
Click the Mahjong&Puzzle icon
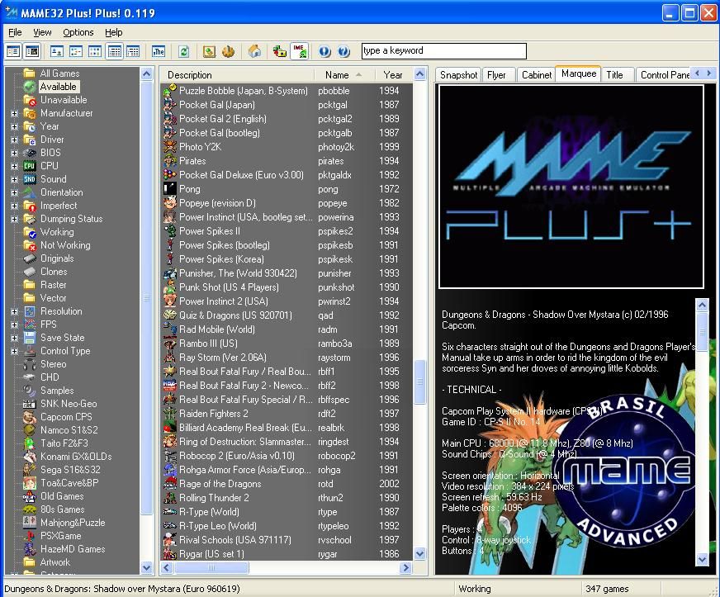[30, 523]
